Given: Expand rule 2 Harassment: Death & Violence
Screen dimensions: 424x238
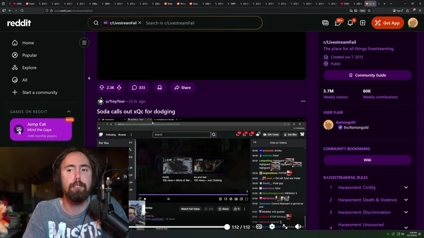Looking at the screenshot, I should (406, 200).
